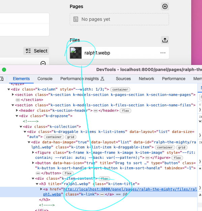
Task: Open options menu for ralph1.webp
Action: coord(163,53)
